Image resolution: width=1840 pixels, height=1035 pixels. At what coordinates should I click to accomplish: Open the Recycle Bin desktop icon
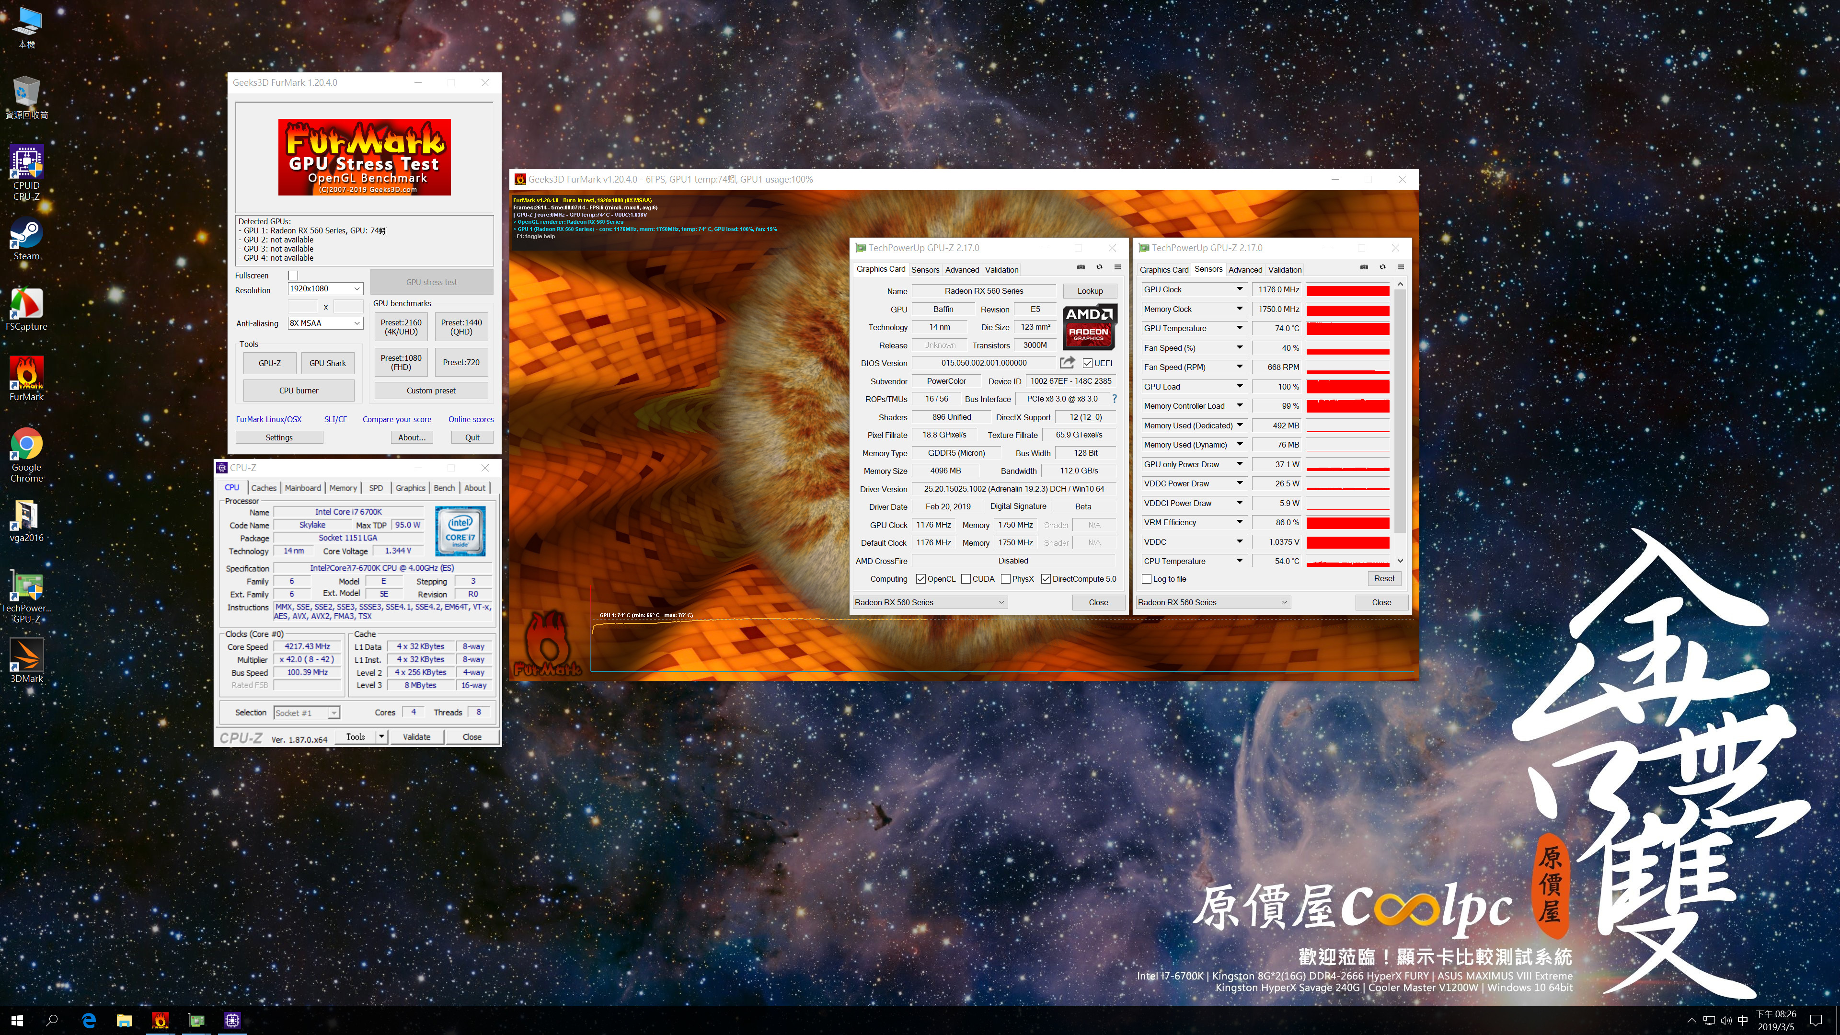tap(26, 98)
